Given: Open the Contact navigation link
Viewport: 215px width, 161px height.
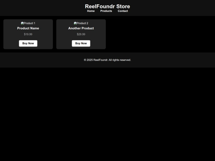Looking at the screenshot, I should (x=123, y=11).
